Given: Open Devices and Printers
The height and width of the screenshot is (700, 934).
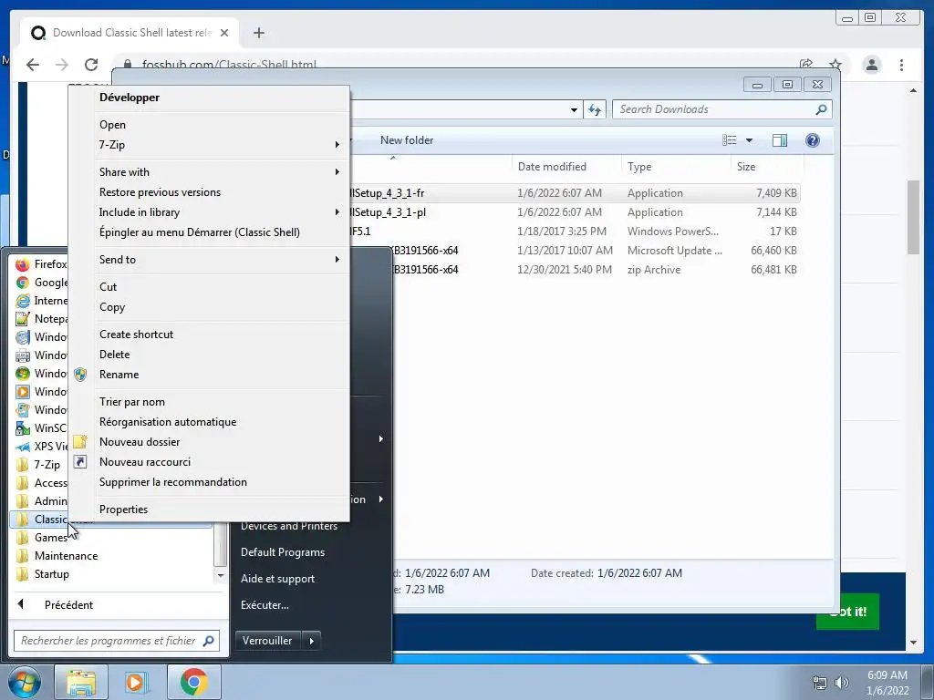Looking at the screenshot, I should point(289,526).
